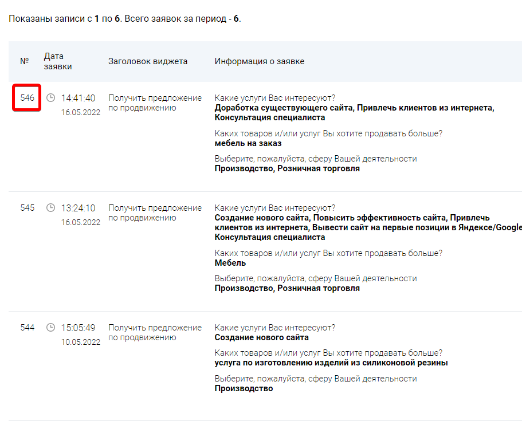Click the clock icon beside 13:24:10

pyautogui.click(x=50, y=208)
